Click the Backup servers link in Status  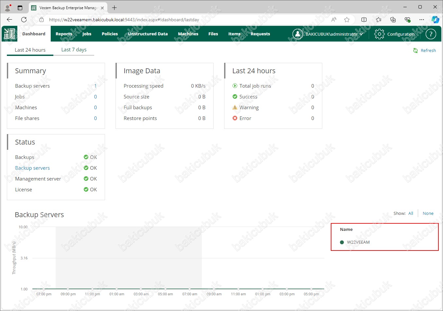pyautogui.click(x=32, y=168)
